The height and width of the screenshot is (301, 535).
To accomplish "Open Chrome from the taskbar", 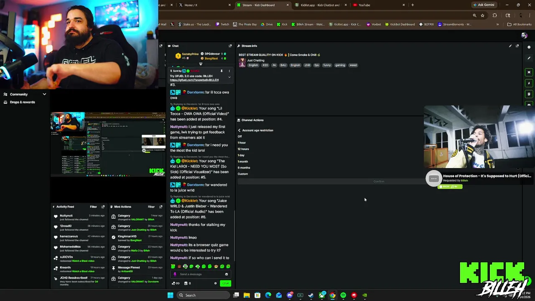I will click(332, 295).
